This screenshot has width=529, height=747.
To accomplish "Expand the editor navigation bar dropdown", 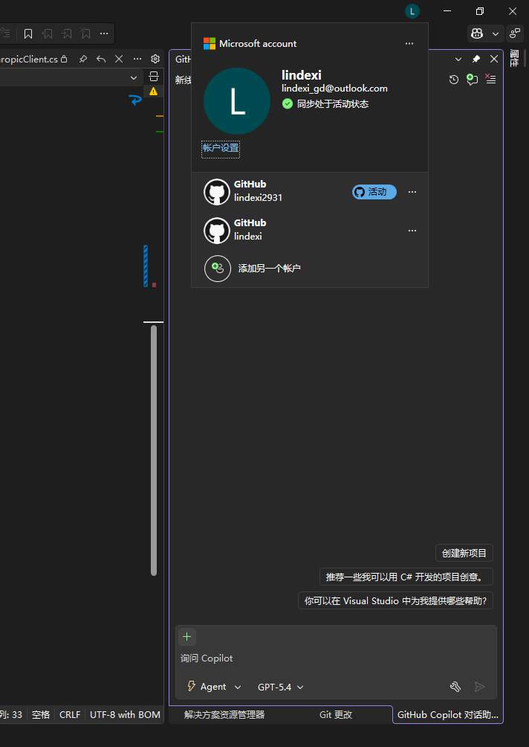I will click(x=134, y=77).
